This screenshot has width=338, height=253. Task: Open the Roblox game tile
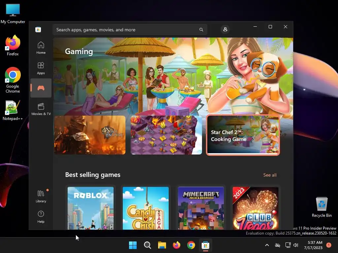click(90, 208)
